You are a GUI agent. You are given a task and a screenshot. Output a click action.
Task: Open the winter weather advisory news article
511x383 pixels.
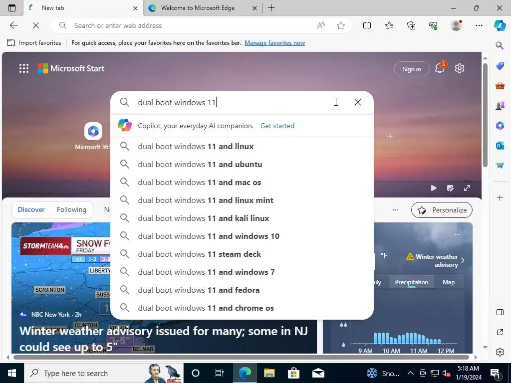click(x=164, y=339)
